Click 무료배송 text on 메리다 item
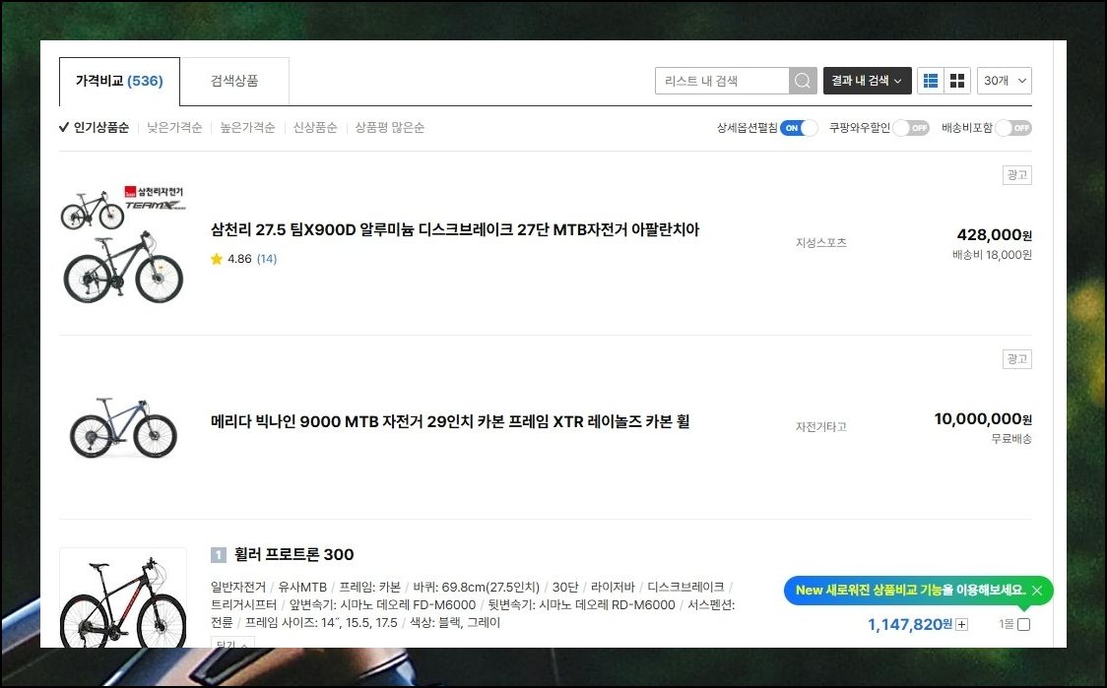1107x688 pixels. pyautogui.click(x=1011, y=439)
